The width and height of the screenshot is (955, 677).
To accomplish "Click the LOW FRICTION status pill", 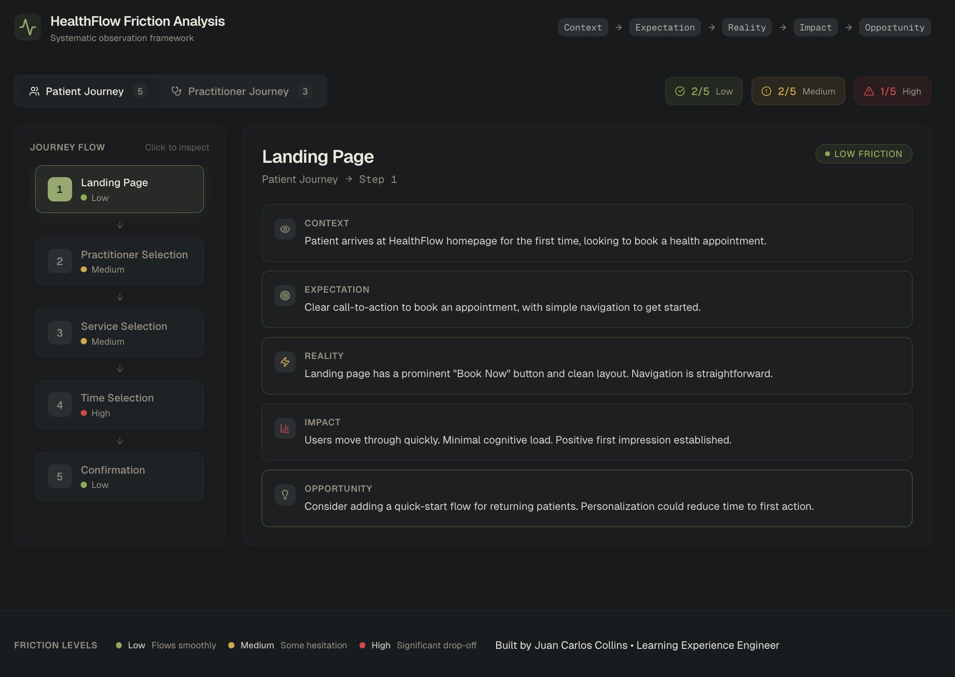I will pos(863,154).
